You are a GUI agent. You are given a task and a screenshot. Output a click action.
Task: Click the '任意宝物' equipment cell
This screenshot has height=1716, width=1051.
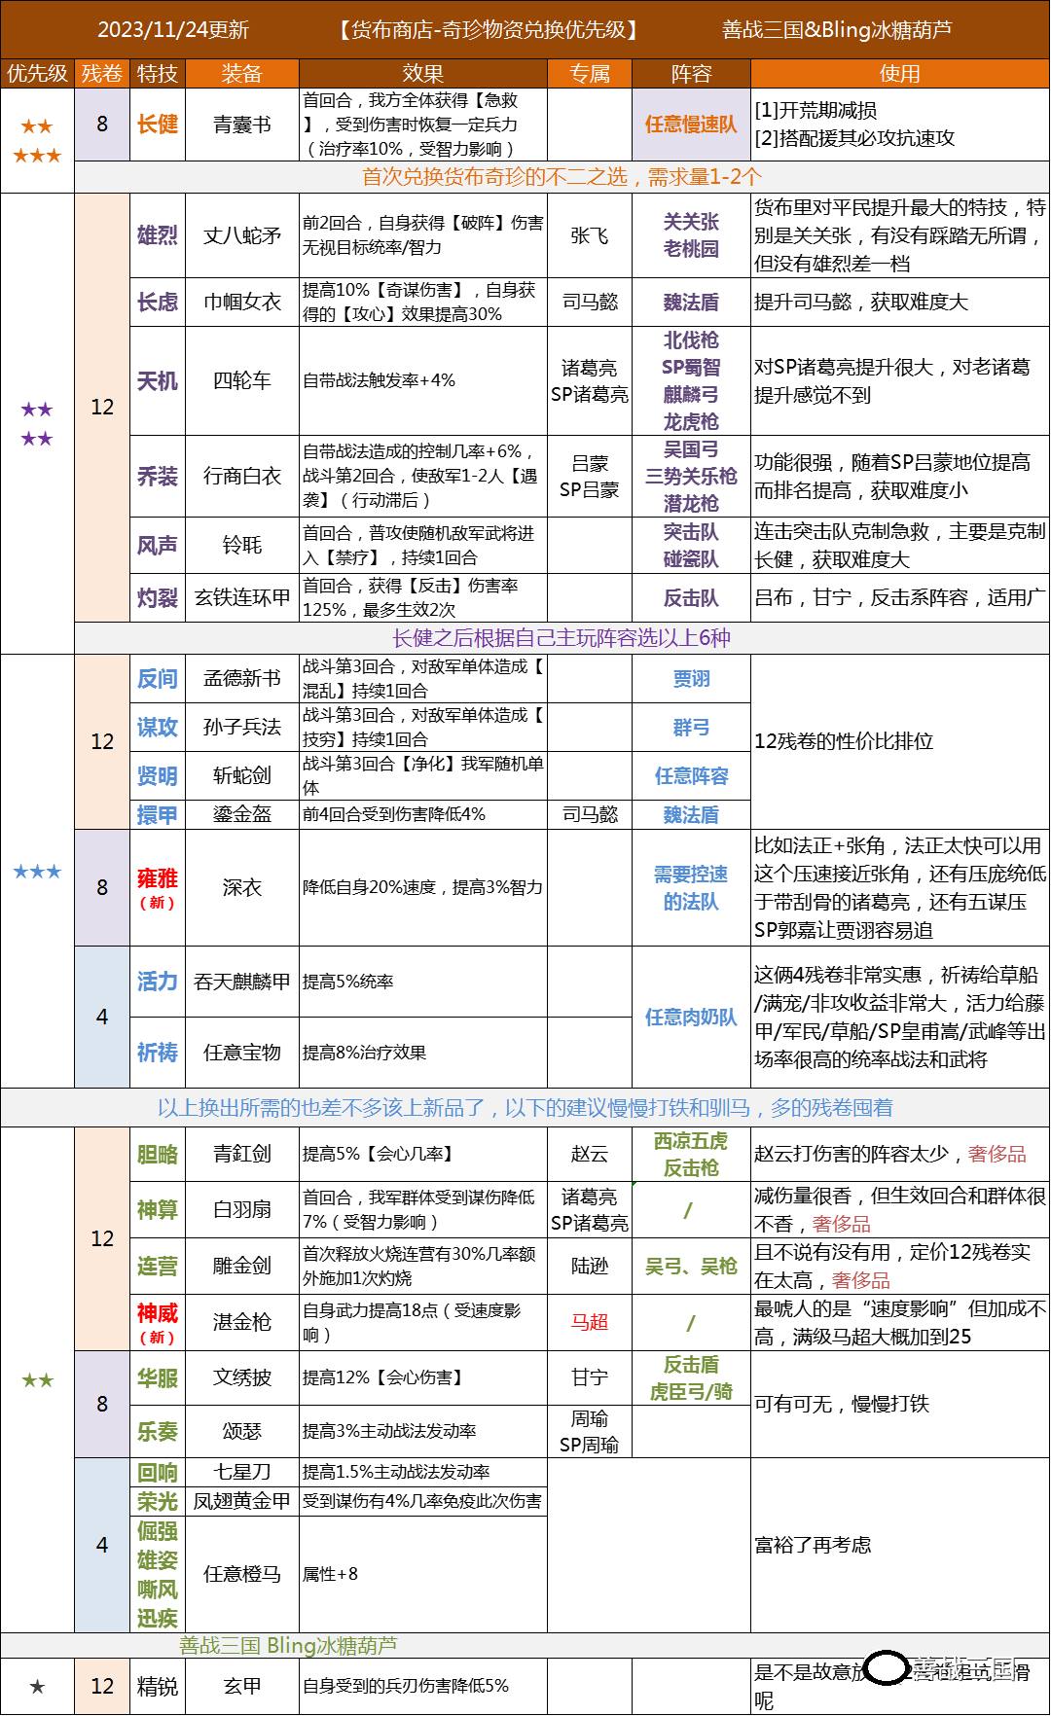pyautogui.click(x=242, y=1053)
